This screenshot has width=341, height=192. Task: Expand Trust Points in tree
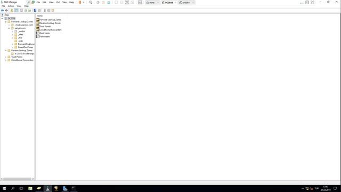(6, 57)
